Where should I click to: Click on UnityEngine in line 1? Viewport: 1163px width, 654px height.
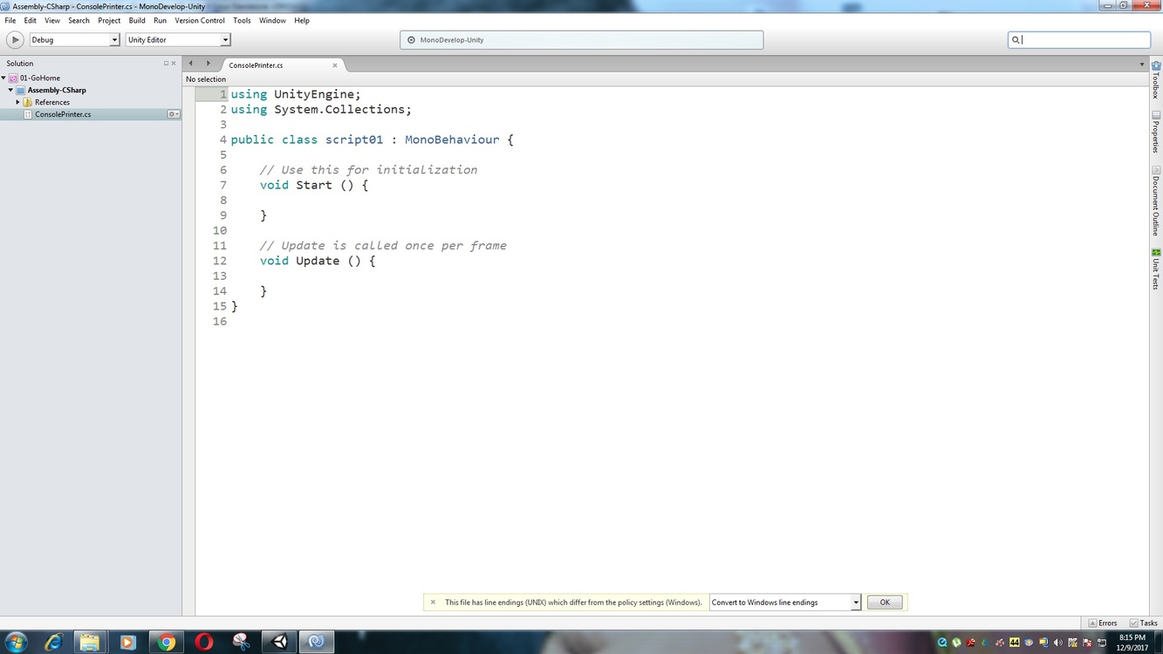[314, 94]
